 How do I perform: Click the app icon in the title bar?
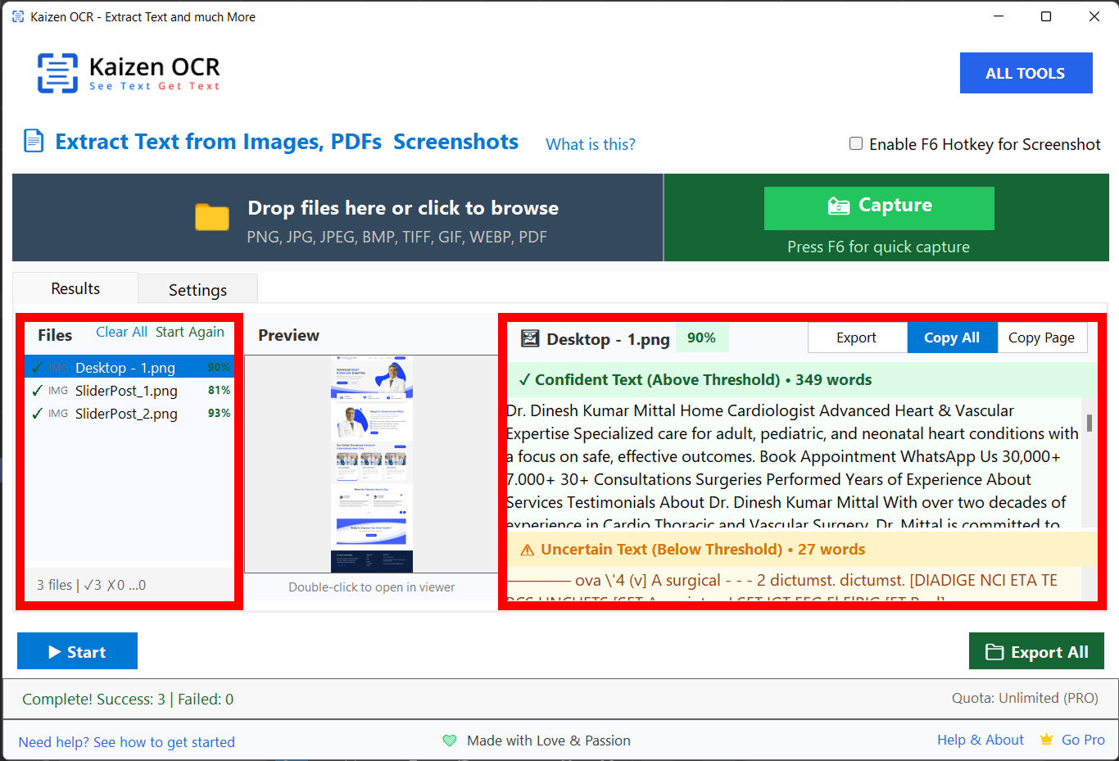pyautogui.click(x=17, y=16)
